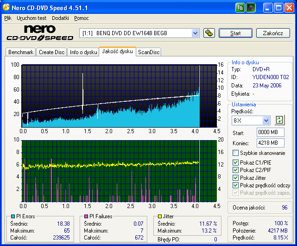The height and width of the screenshot is (246, 297).
Task: Uncheck Pokaż Jitter checkbox
Action: [x=235, y=178]
